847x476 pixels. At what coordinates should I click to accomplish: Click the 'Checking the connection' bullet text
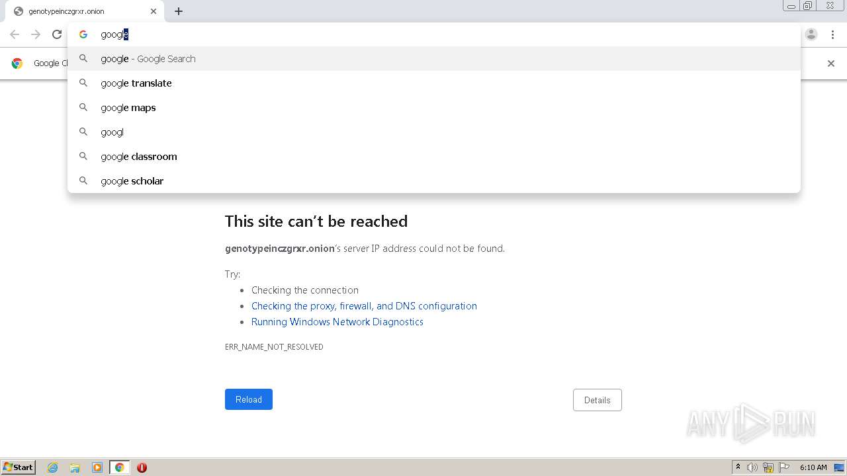[305, 290]
